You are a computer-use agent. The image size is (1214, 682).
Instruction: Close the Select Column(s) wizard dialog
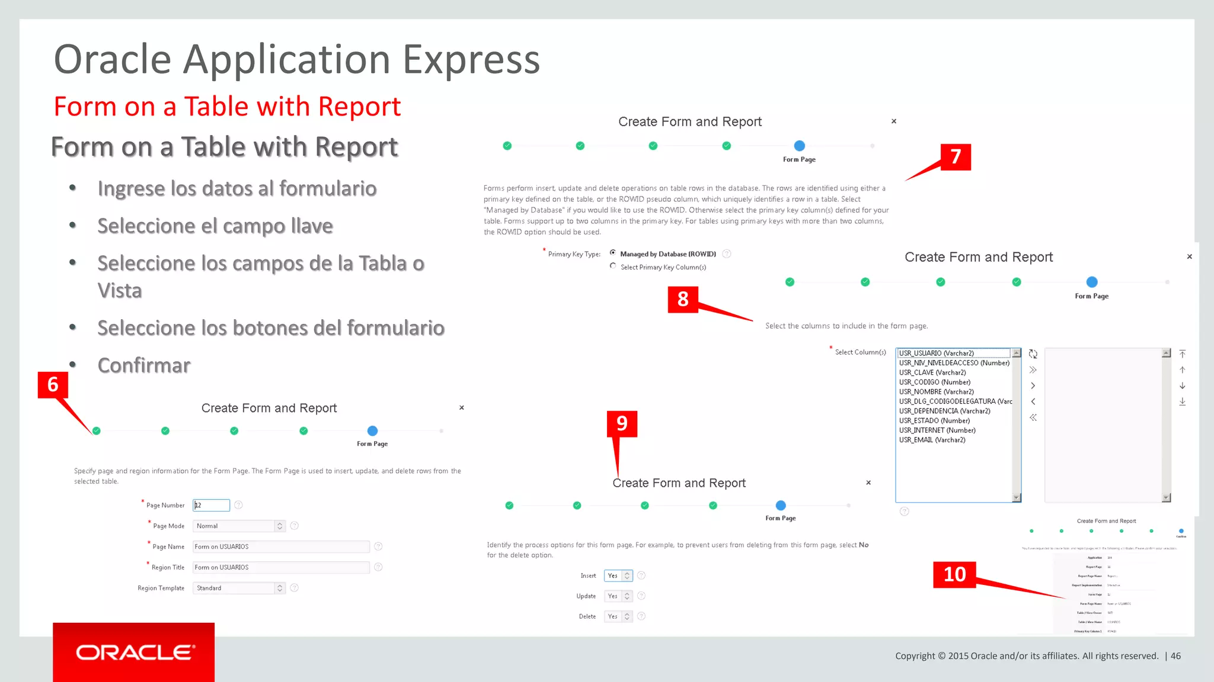(x=1190, y=257)
